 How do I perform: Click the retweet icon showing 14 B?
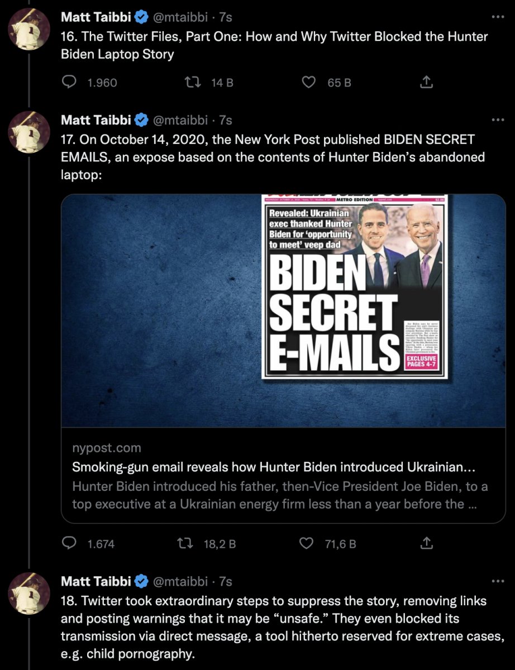click(193, 82)
